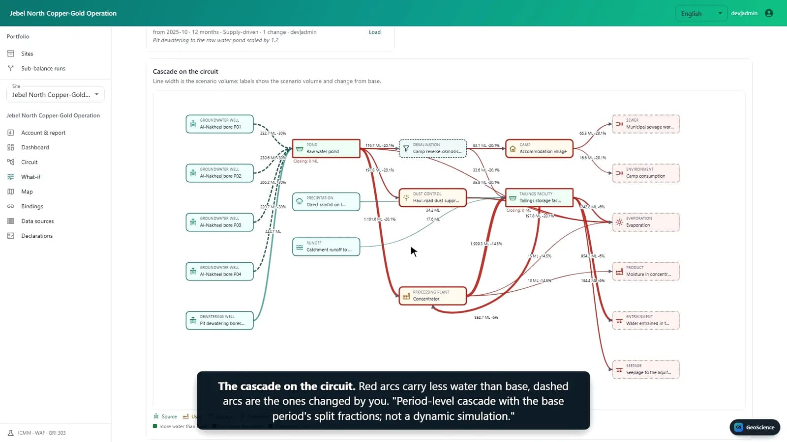Click the Moisture in concentrate node
This screenshot has height=442, width=787.
[x=646, y=271]
